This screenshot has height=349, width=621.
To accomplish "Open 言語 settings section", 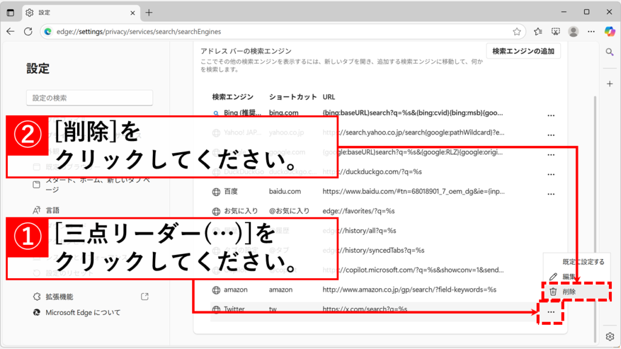I will click(52, 210).
